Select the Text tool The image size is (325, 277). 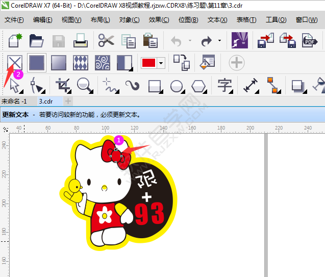tap(224, 85)
